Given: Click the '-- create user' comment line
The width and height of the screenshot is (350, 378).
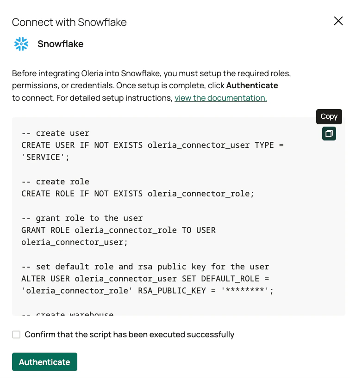Looking at the screenshot, I should pos(55,133).
